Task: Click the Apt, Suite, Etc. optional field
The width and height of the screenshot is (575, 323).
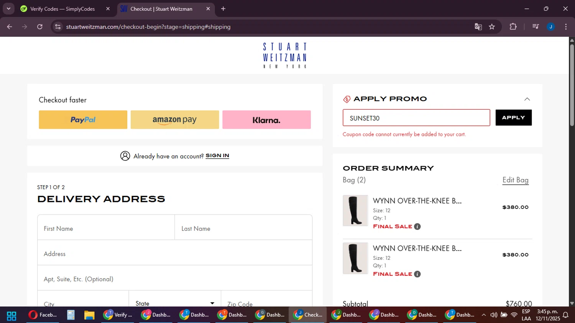Action: click(175, 278)
